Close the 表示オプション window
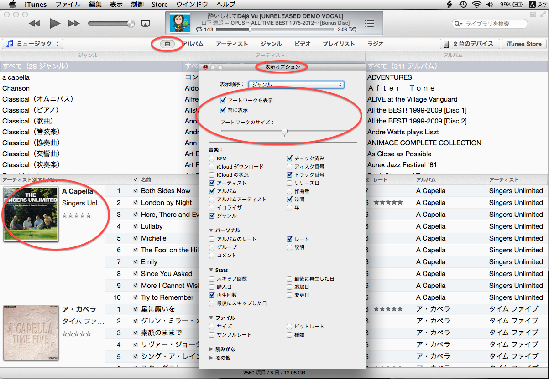The image size is (549, 379). pos(205,67)
